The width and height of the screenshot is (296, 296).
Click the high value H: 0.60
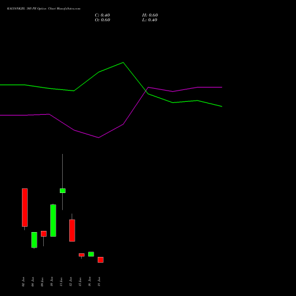(x=150, y=15)
